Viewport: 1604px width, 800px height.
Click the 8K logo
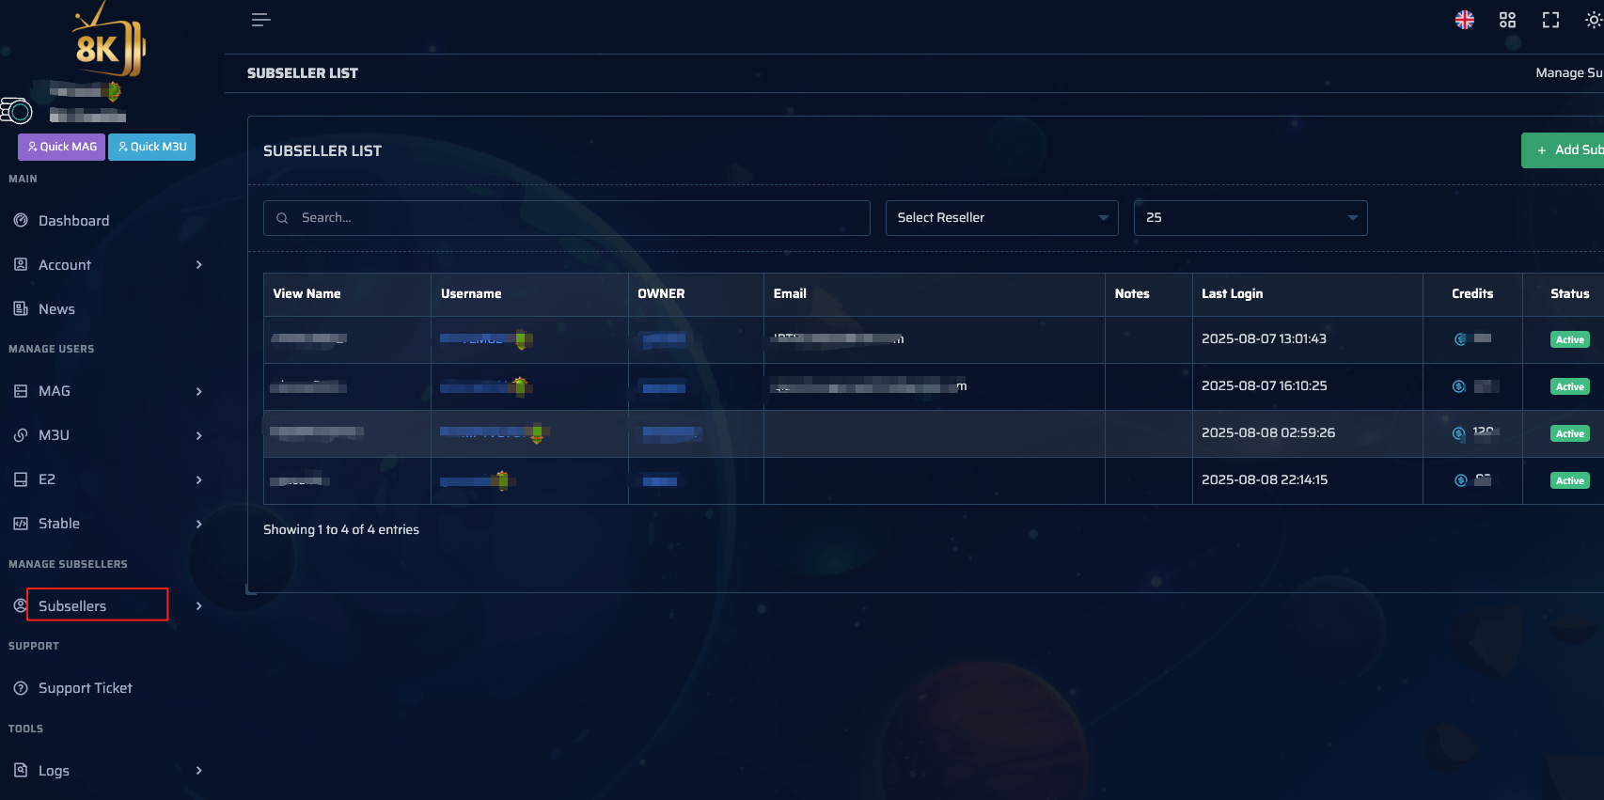[109, 39]
